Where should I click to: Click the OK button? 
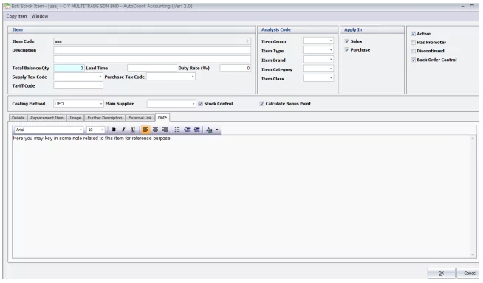pos(441,273)
